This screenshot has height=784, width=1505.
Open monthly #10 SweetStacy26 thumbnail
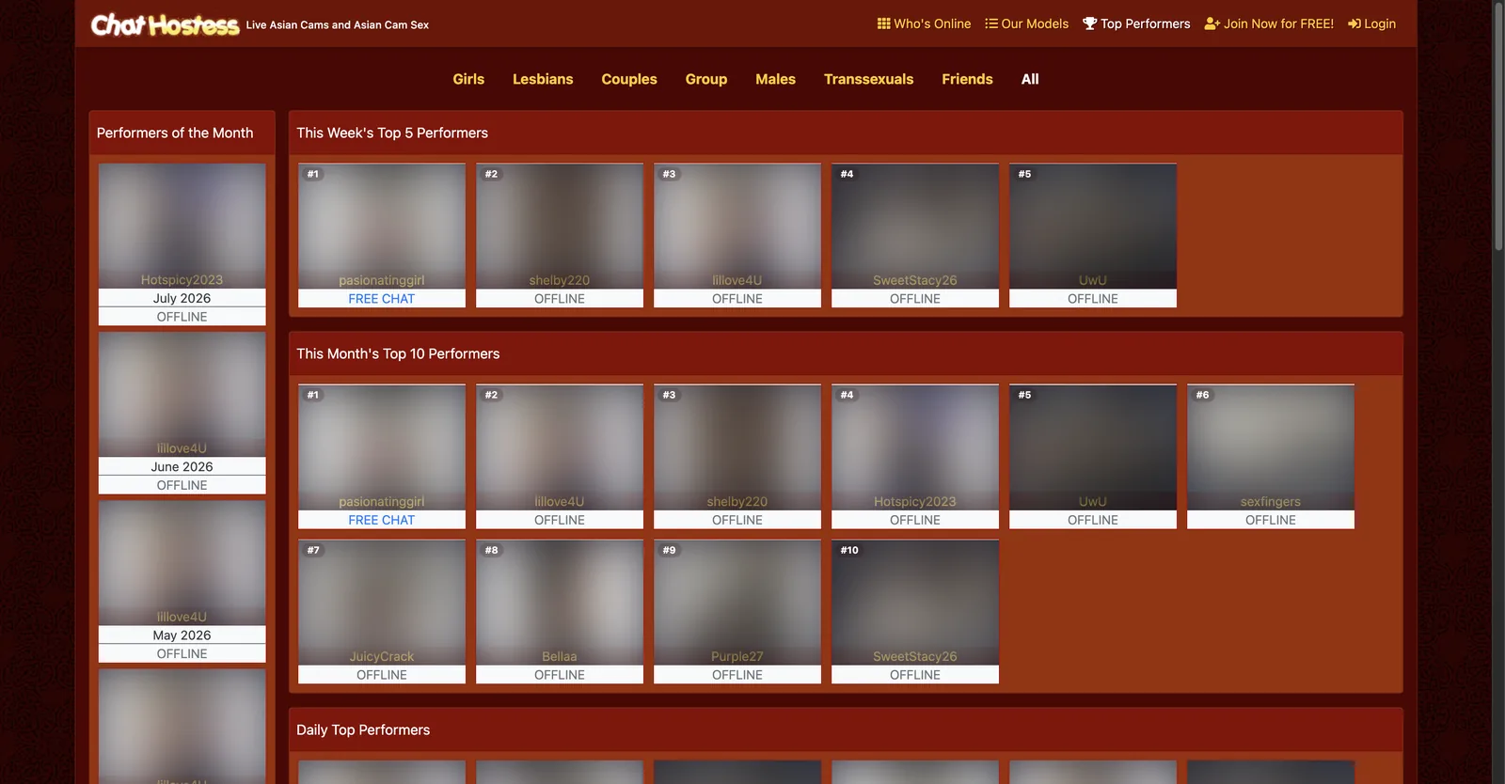[915, 603]
